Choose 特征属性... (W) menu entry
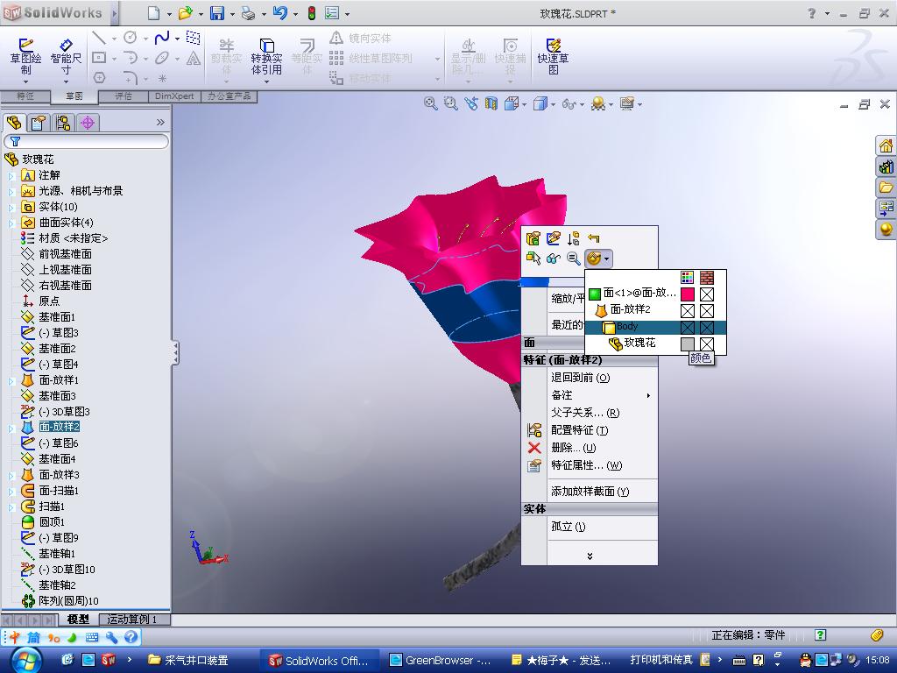The width and height of the screenshot is (897, 673). [586, 465]
